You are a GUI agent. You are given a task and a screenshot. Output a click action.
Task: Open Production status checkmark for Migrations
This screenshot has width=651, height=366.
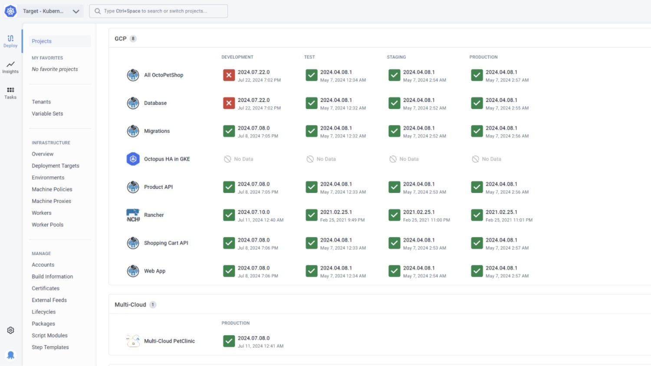[x=477, y=131]
